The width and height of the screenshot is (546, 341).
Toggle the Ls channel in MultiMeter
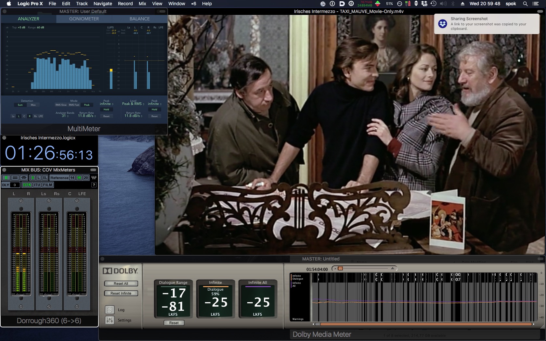coord(13,116)
